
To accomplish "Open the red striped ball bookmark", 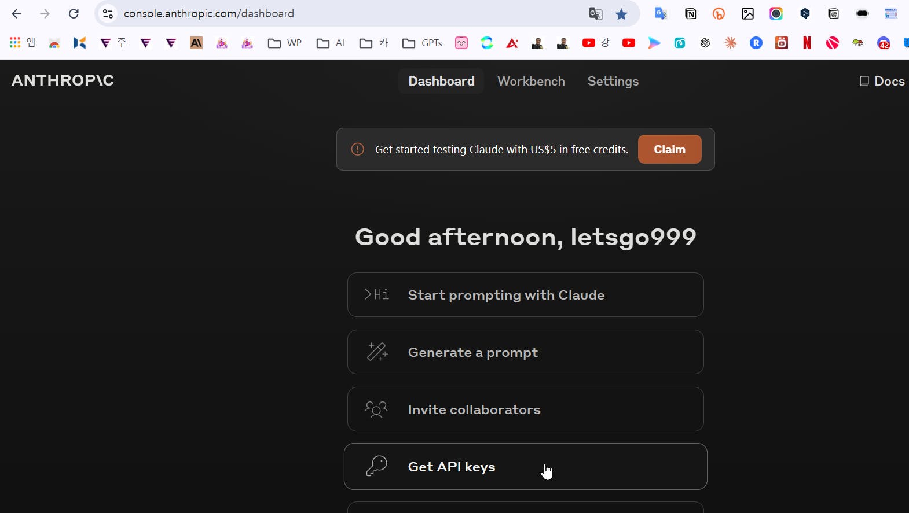I will pos(833,43).
